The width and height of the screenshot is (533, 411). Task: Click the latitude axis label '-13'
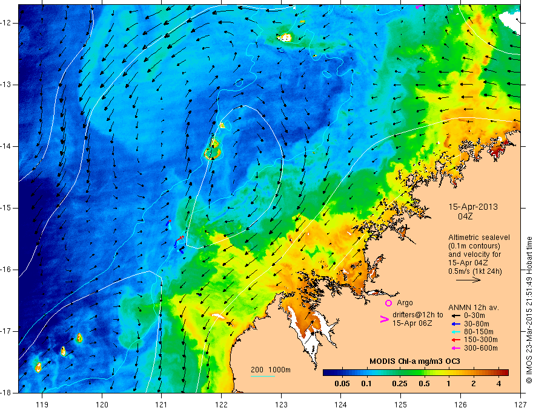pos(6,85)
